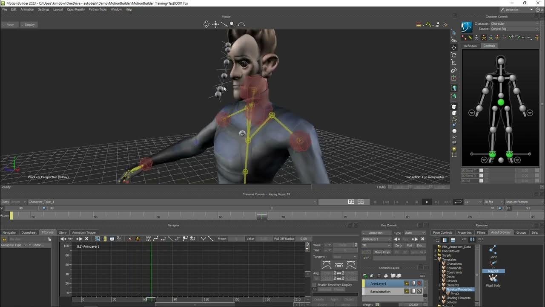This screenshot has height=307, width=545.
Task: Click the 2D display mode icon in the viewer
Action: pos(437,25)
